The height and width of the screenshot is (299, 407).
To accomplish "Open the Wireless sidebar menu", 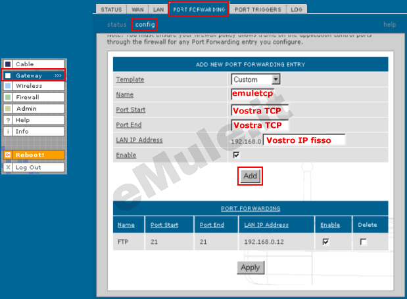I will pyautogui.click(x=34, y=86).
